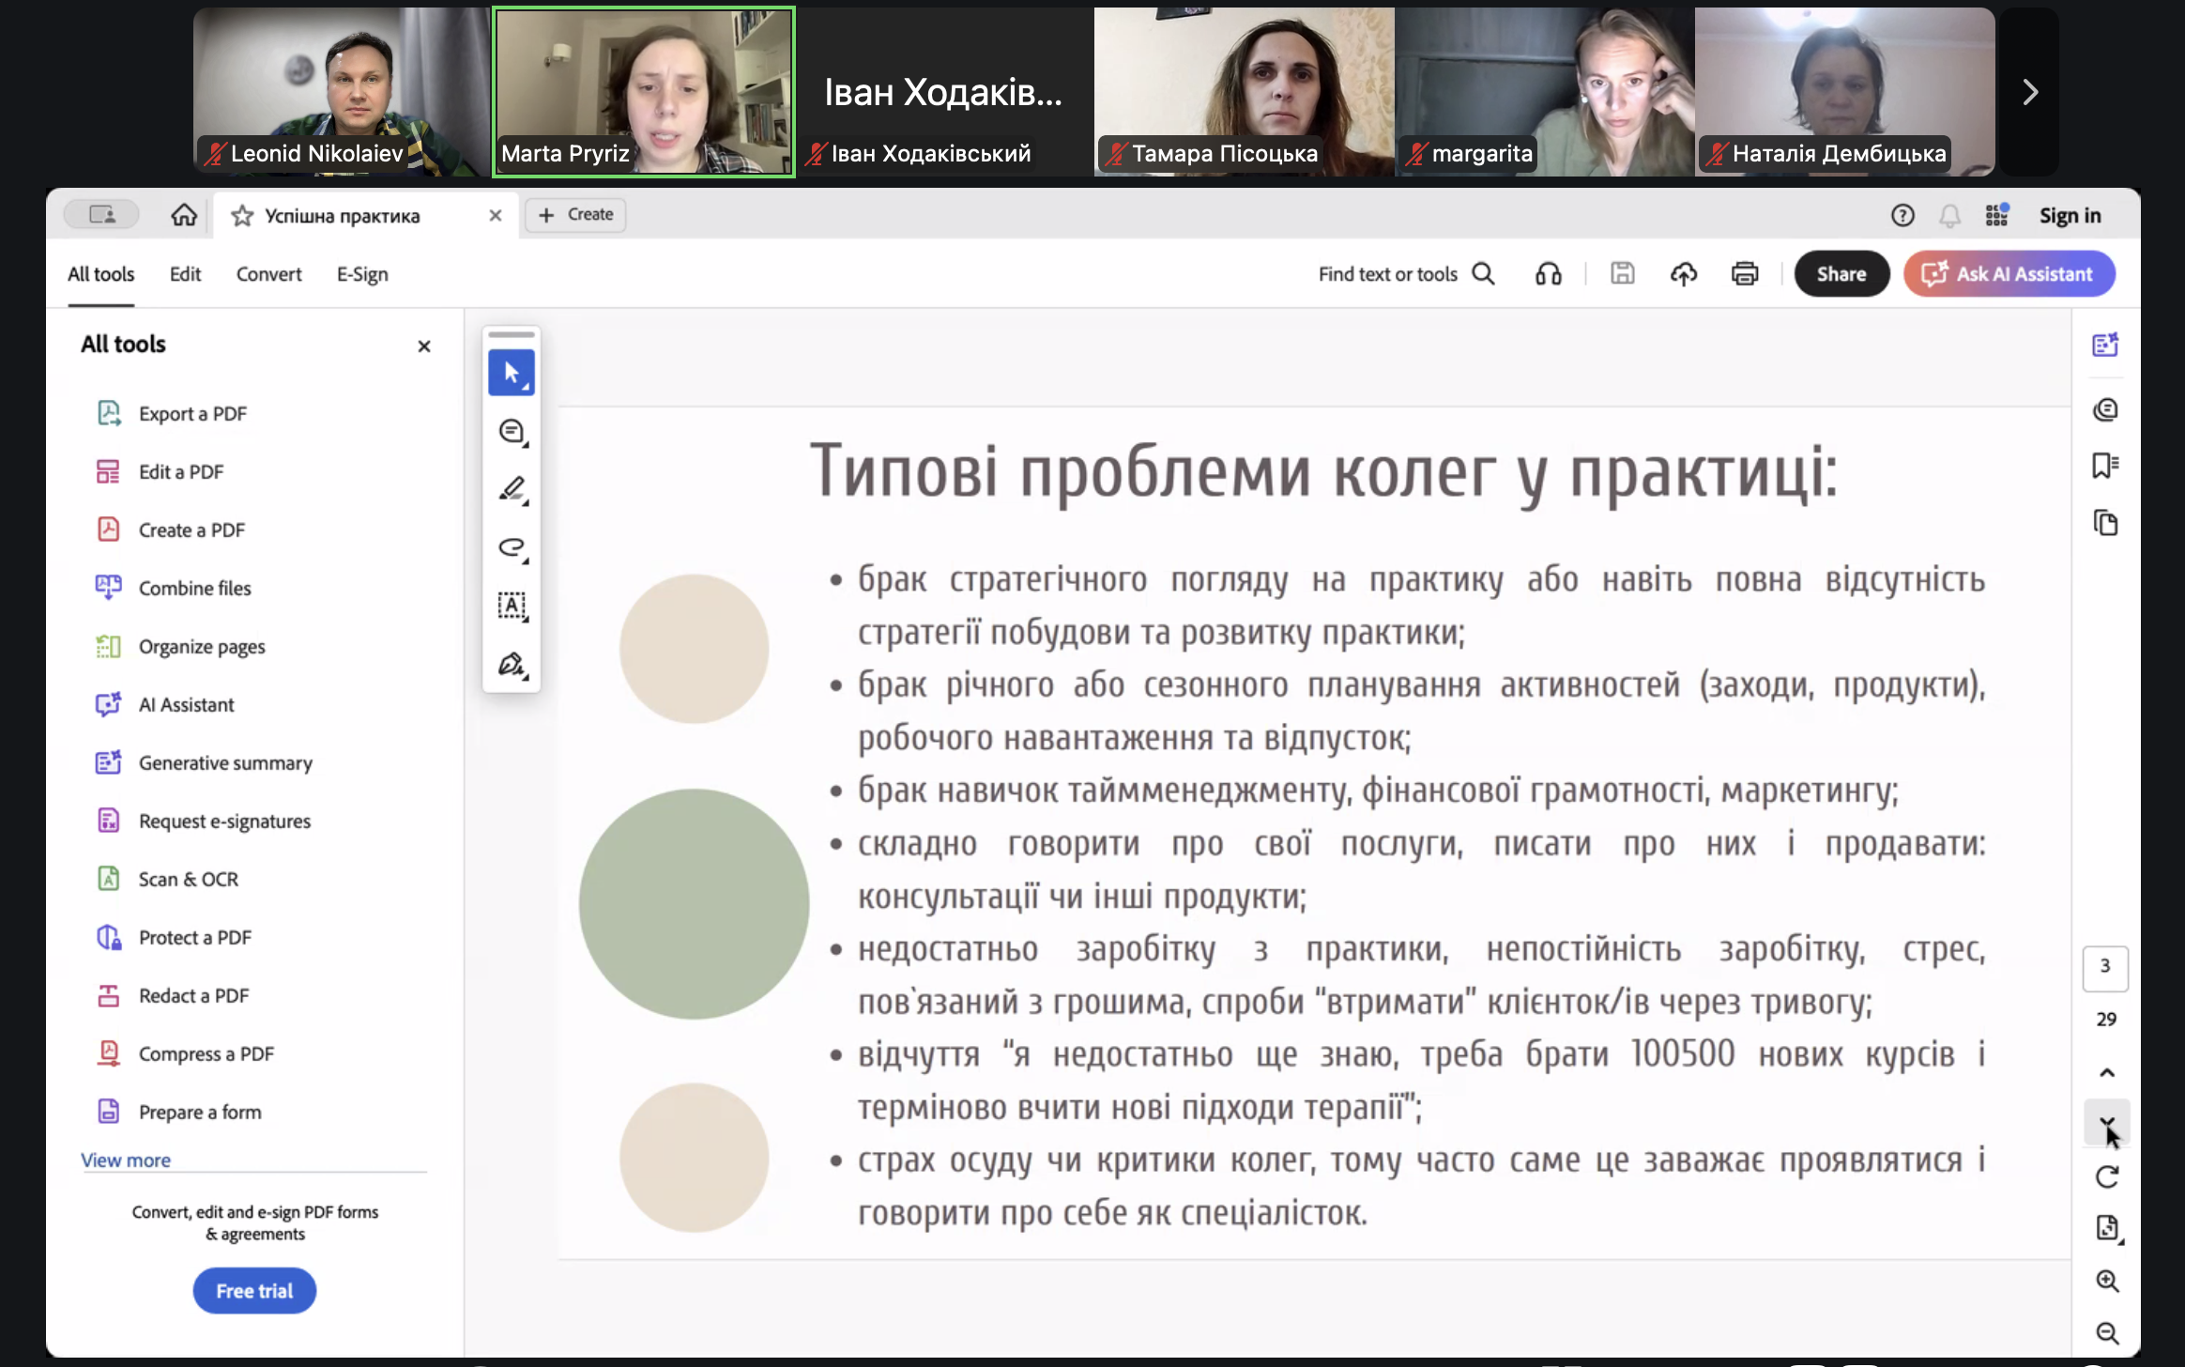Choose the add comment tool

[512, 431]
